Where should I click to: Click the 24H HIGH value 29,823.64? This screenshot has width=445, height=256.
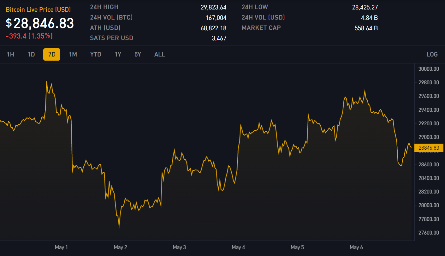coord(213,7)
